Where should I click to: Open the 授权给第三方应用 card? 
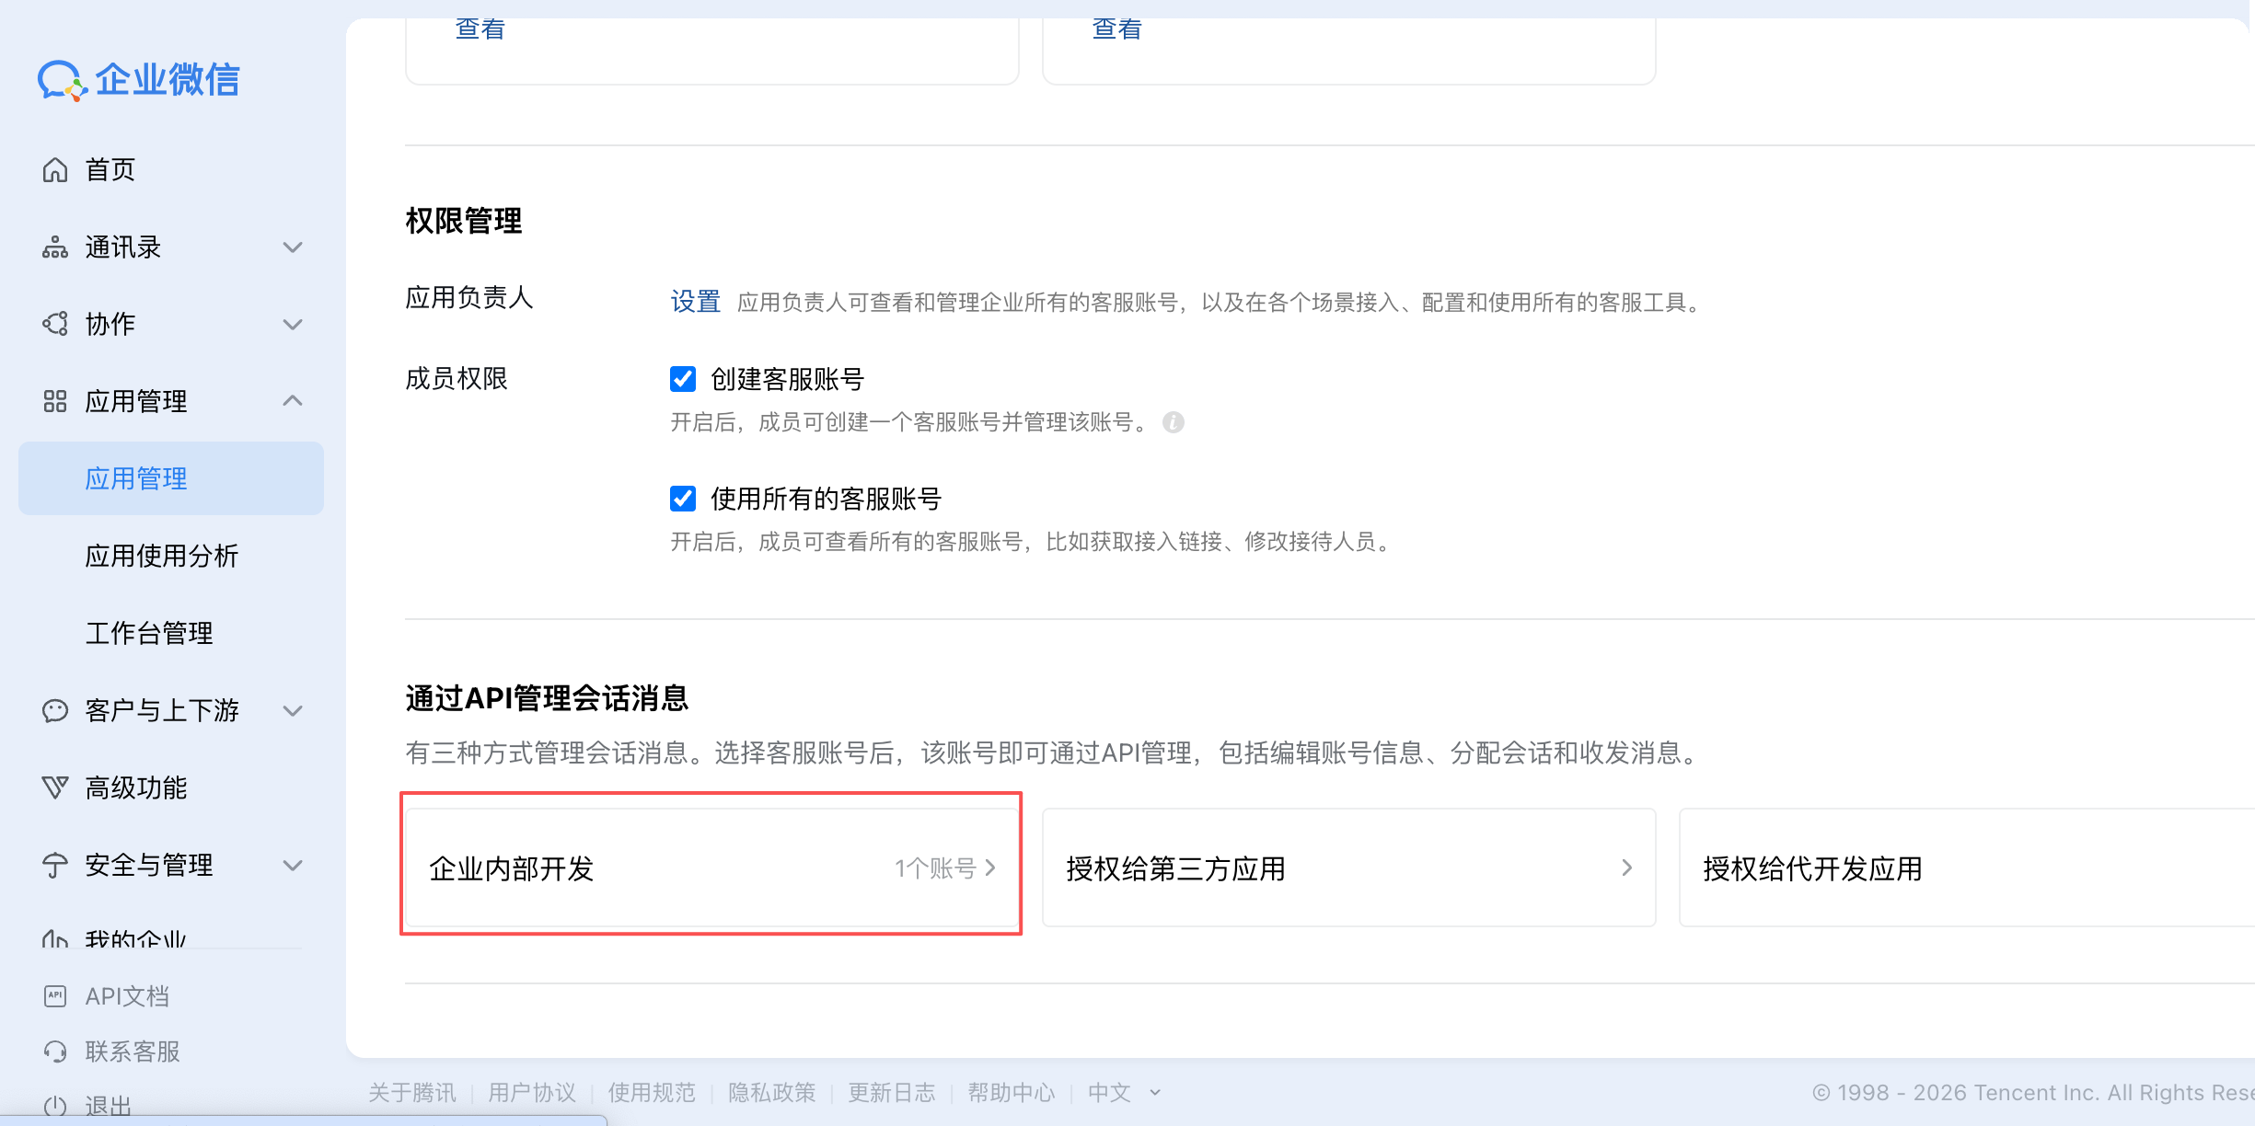(1348, 867)
